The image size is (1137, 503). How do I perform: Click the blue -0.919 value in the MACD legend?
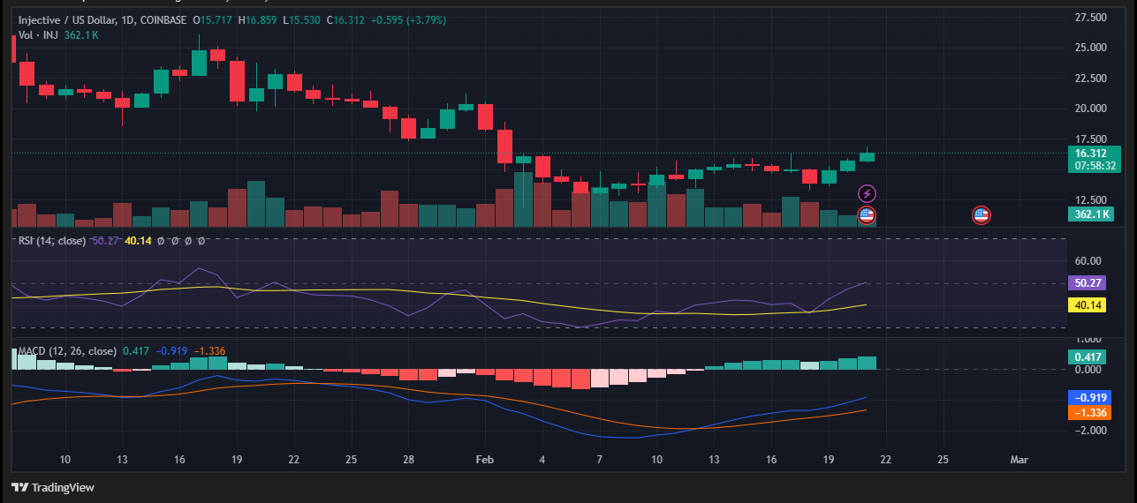coord(171,351)
